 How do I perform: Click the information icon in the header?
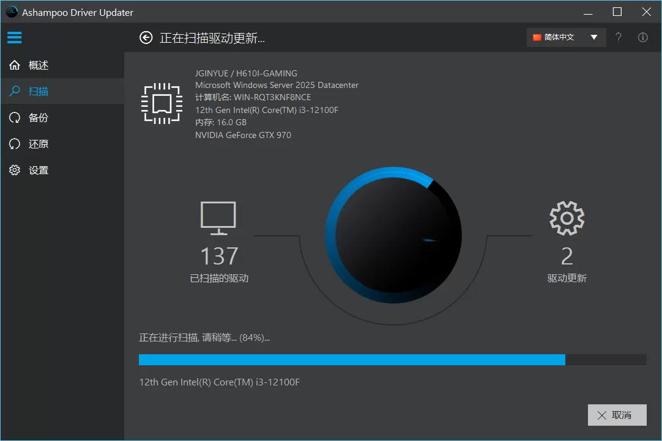point(642,37)
